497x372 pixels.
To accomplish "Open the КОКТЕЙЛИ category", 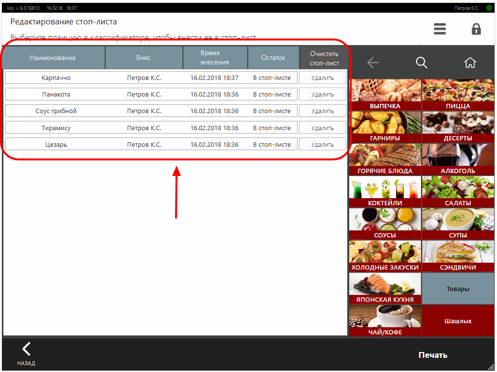I will click(385, 192).
